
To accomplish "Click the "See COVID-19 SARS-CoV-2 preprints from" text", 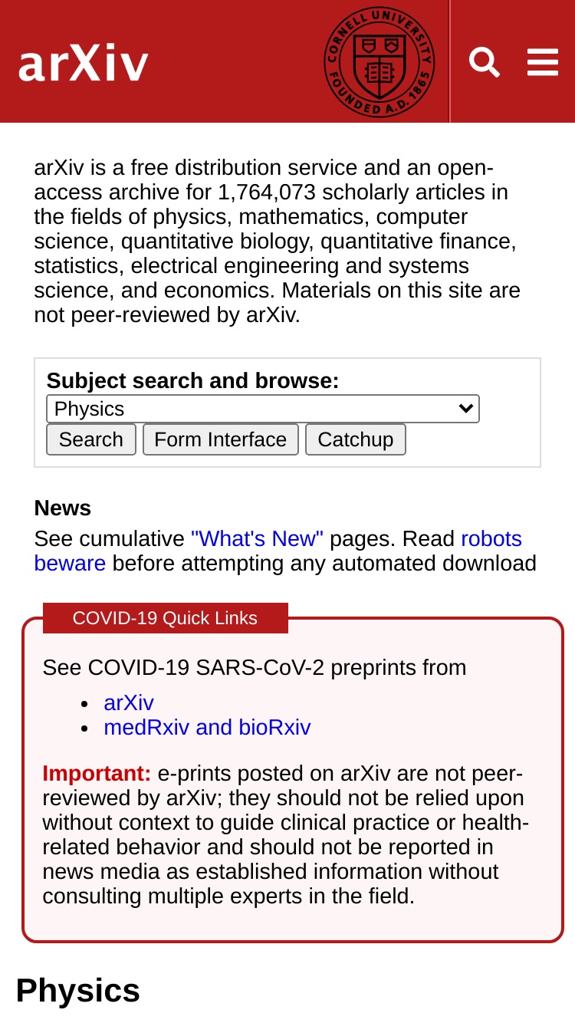I will coord(255,668).
